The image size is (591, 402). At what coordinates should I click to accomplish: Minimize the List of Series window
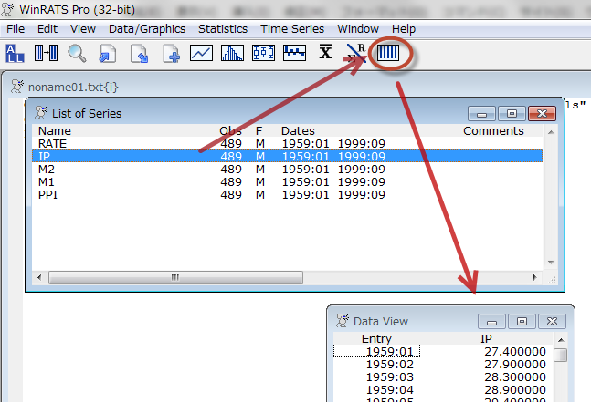481,114
